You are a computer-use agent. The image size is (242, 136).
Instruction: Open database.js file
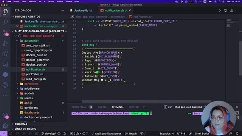(32, 113)
